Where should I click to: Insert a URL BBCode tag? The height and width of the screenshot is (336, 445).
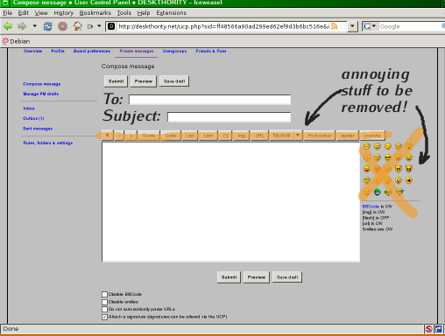[259, 136]
